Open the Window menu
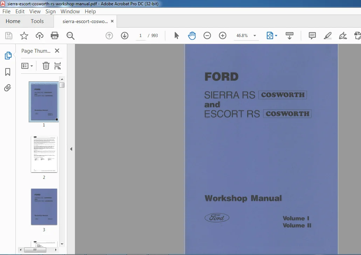Screen dimensions: 361x255 (70, 12)
